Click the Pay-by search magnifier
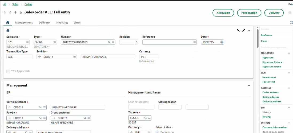 (41, 118)
